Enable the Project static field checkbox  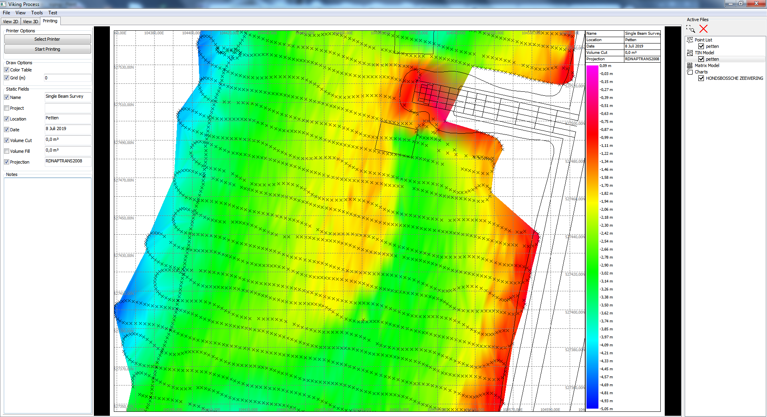6,108
